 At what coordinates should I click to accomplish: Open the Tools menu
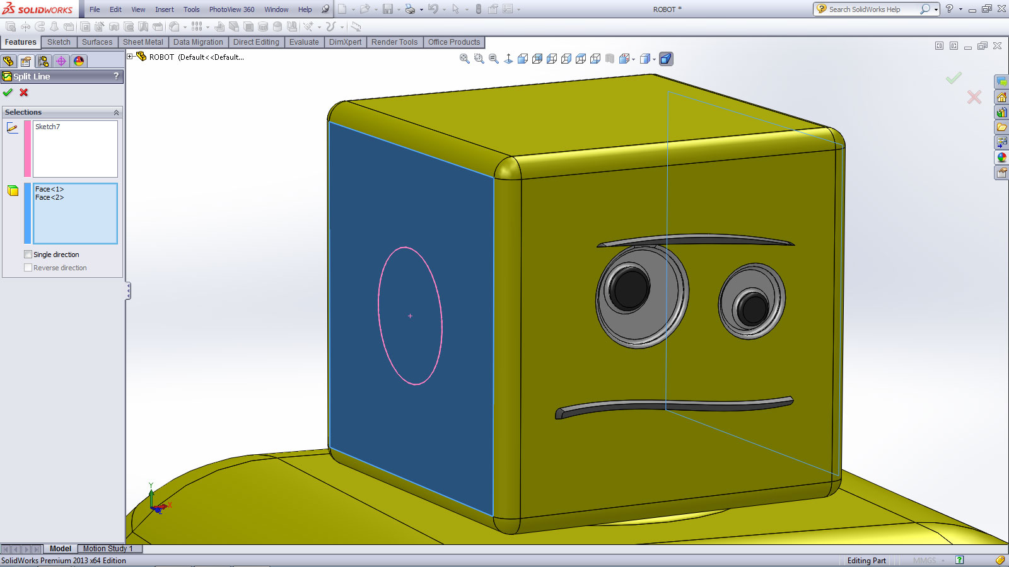[x=192, y=9]
